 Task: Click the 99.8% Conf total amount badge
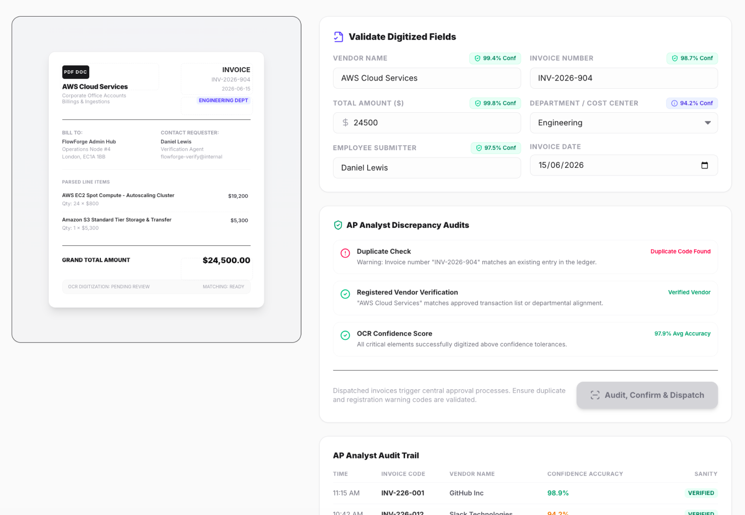(x=495, y=103)
